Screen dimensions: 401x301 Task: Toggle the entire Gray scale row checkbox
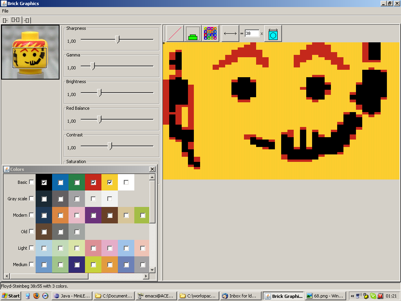coord(31,199)
